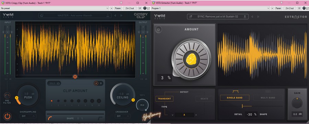Image resolution: width=309 pixels, height=124 pixels.
Task: Click the wet/dry knob in Crispy Clip title bar
Action: [x=145, y=8]
